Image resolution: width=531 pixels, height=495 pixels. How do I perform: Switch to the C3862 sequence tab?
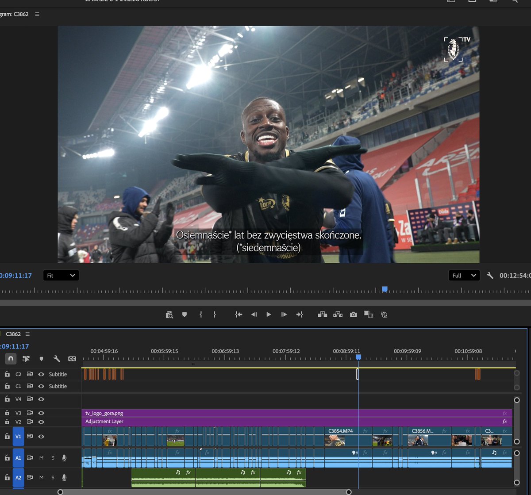click(x=13, y=334)
